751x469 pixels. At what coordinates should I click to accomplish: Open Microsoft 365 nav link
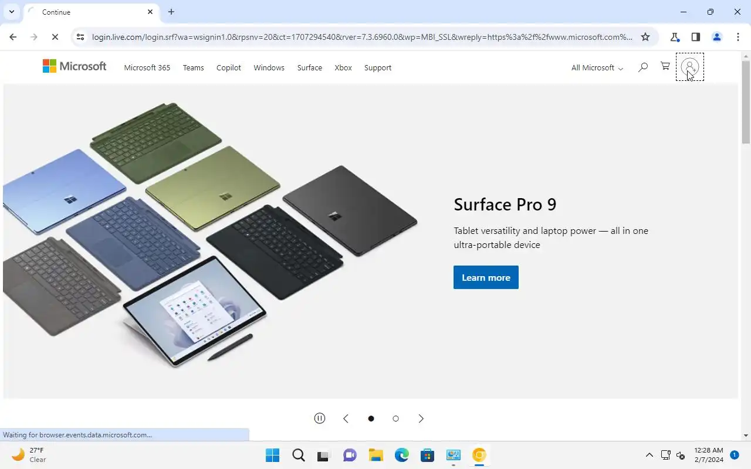(x=147, y=67)
